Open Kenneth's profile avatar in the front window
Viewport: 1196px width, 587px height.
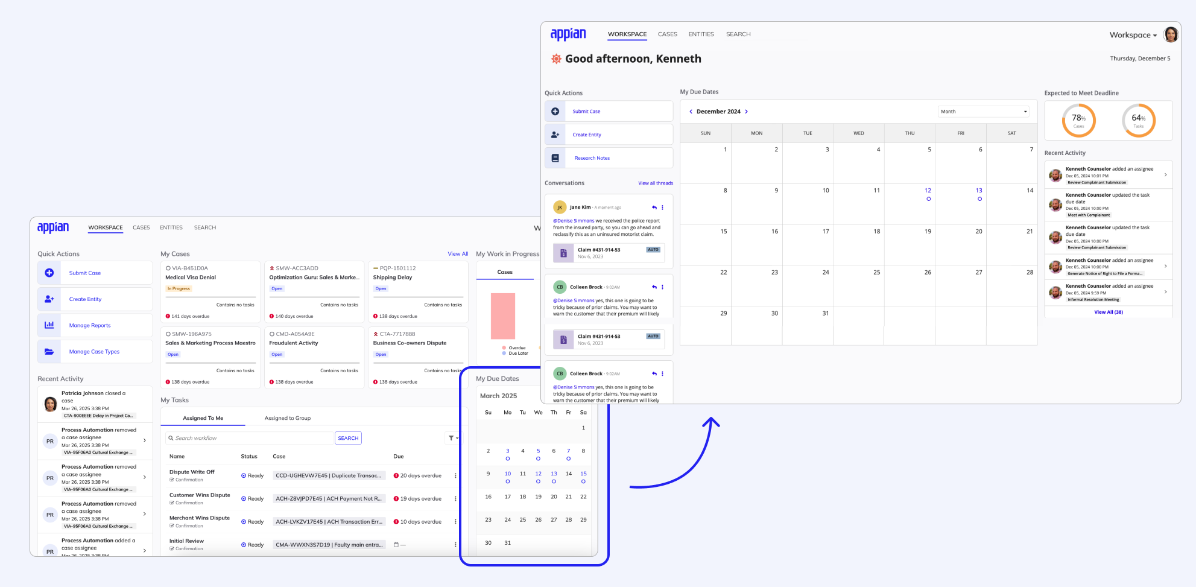tap(1171, 35)
